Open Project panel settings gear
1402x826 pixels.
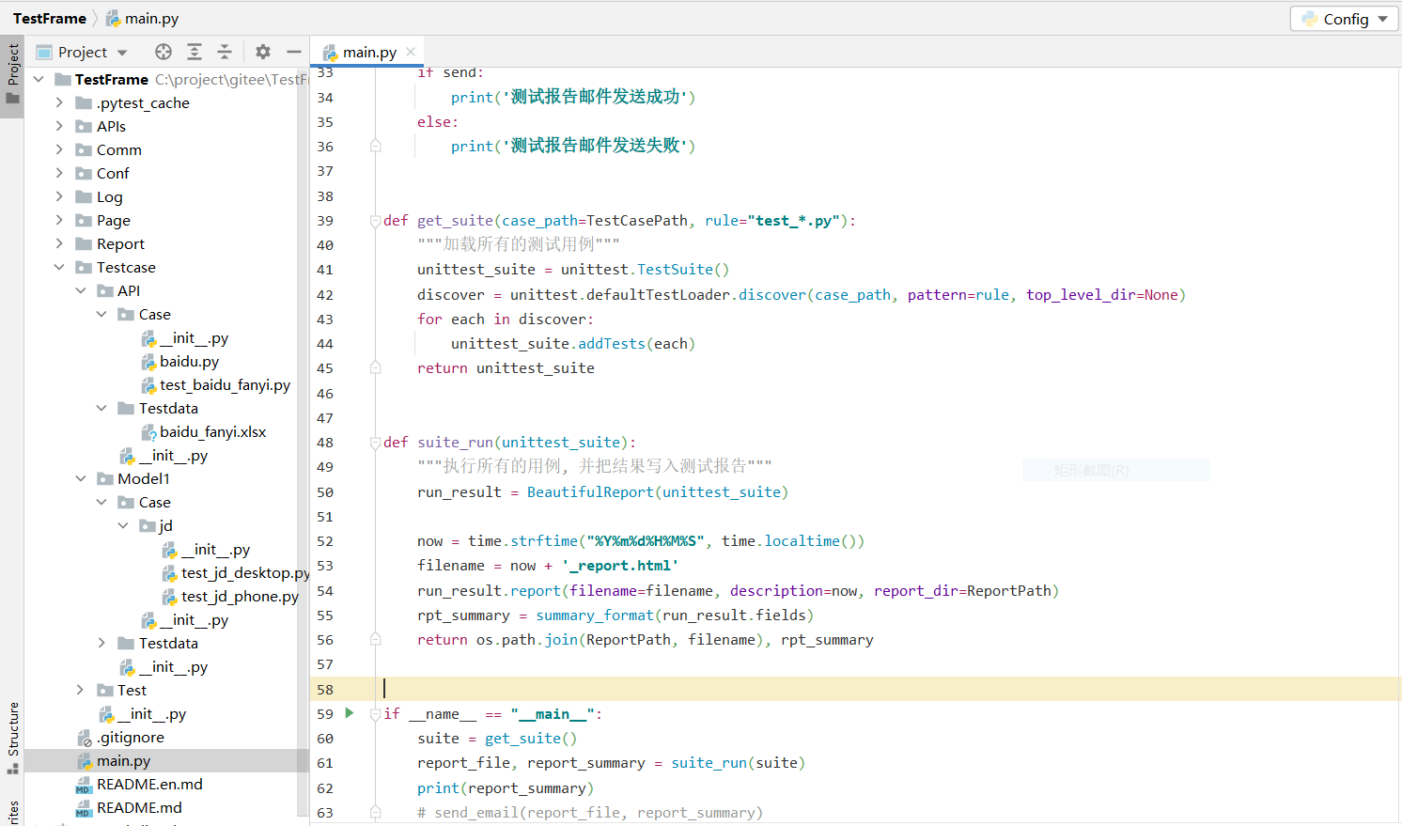point(263,52)
